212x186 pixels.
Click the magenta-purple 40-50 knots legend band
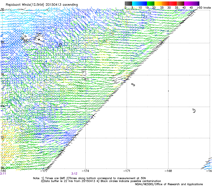(x=192, y=3)
